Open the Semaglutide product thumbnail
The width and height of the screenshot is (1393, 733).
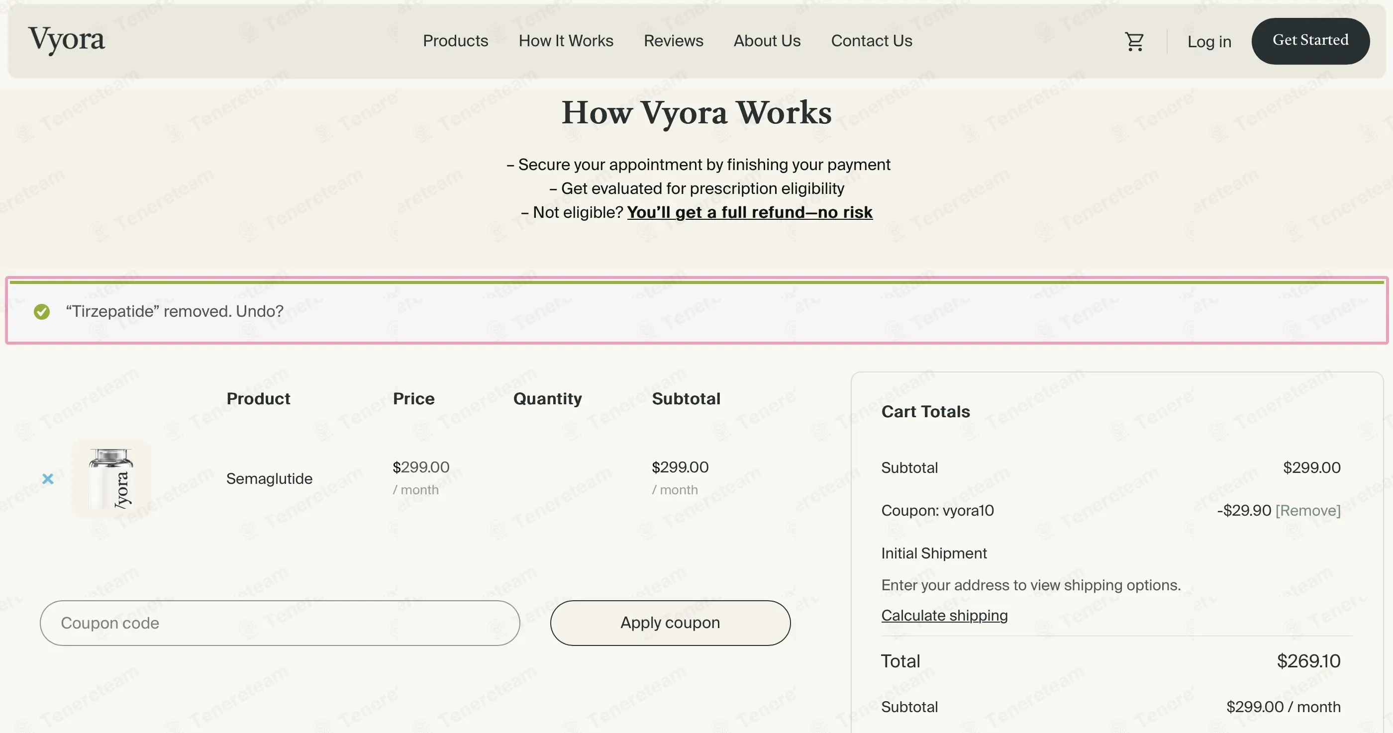[x=111, y=479]
